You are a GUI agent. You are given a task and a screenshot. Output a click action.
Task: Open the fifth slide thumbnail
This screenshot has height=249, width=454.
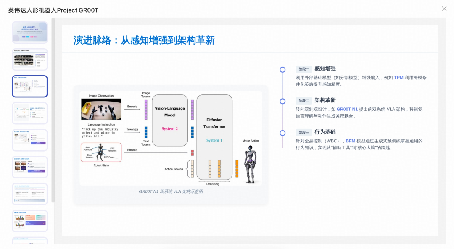(30, 140)
